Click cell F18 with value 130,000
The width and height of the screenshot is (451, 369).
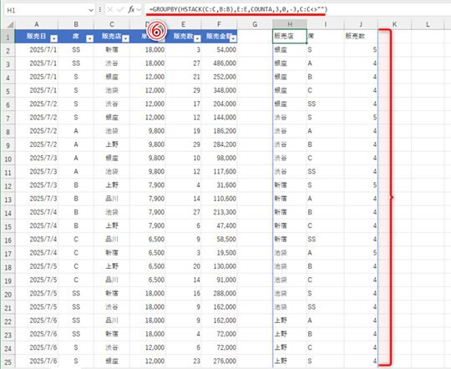pyautogui.click(x=219, y=266)
